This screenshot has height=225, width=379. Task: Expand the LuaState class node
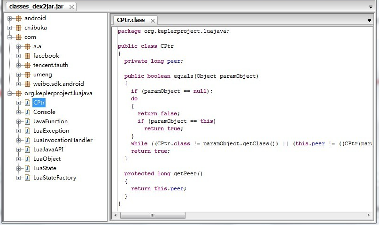[19, 168]
